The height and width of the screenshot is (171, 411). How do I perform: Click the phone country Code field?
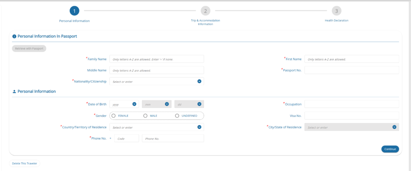click(x=126, y=138)
